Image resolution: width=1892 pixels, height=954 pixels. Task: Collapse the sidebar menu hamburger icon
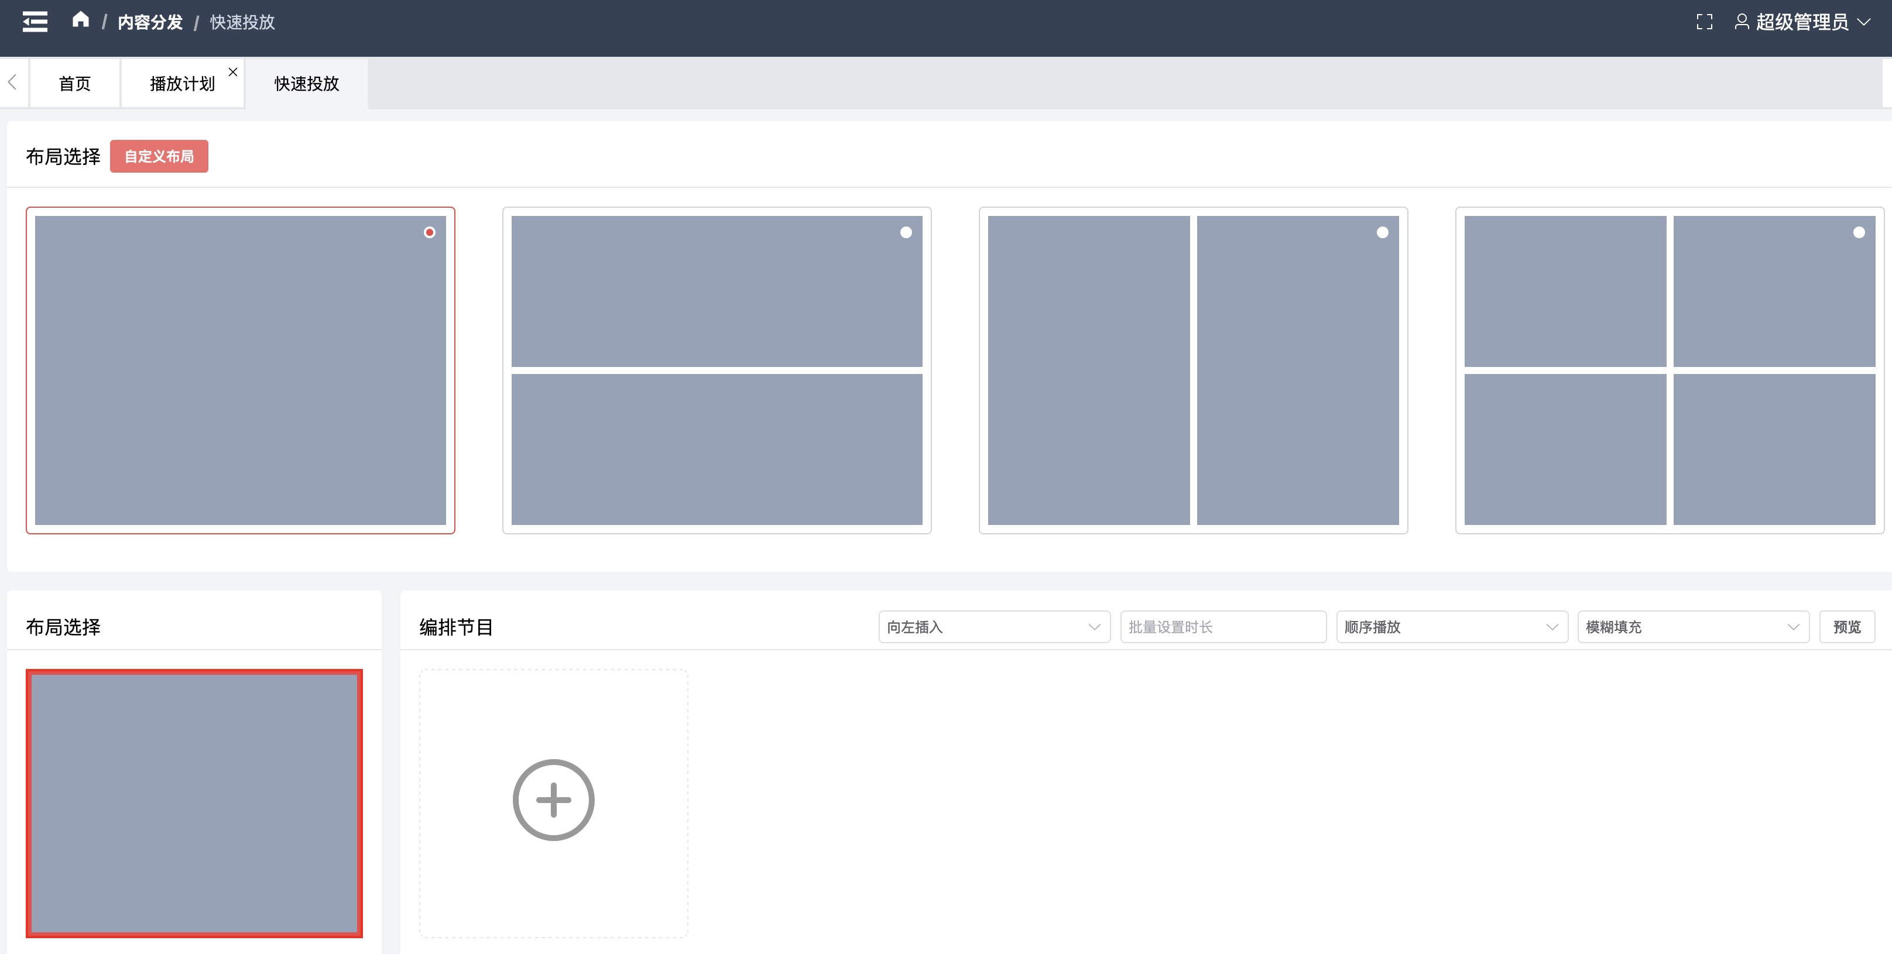pos(35,22)
